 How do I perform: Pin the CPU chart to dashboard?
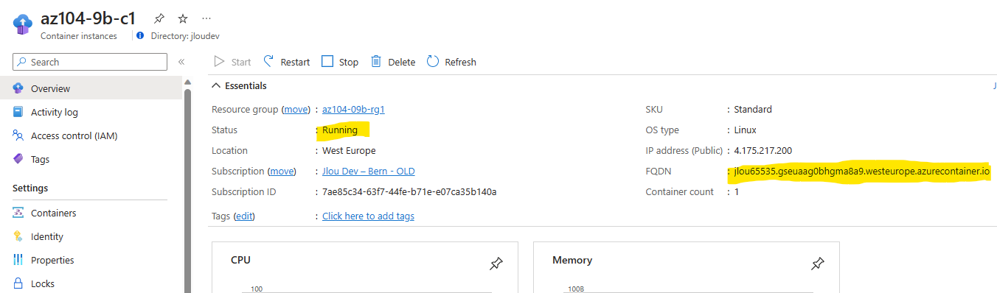(496, 264)
